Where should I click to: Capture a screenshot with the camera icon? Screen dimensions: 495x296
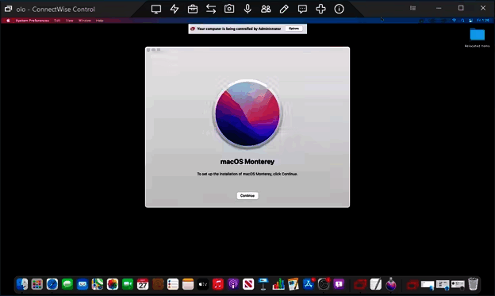coord(229,9)
